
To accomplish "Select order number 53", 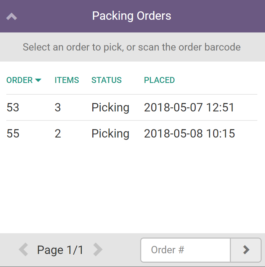I will click(x=13, y=107).
